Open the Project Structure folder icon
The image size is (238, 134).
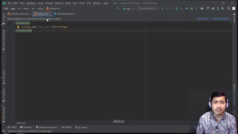tap(202, 9)
